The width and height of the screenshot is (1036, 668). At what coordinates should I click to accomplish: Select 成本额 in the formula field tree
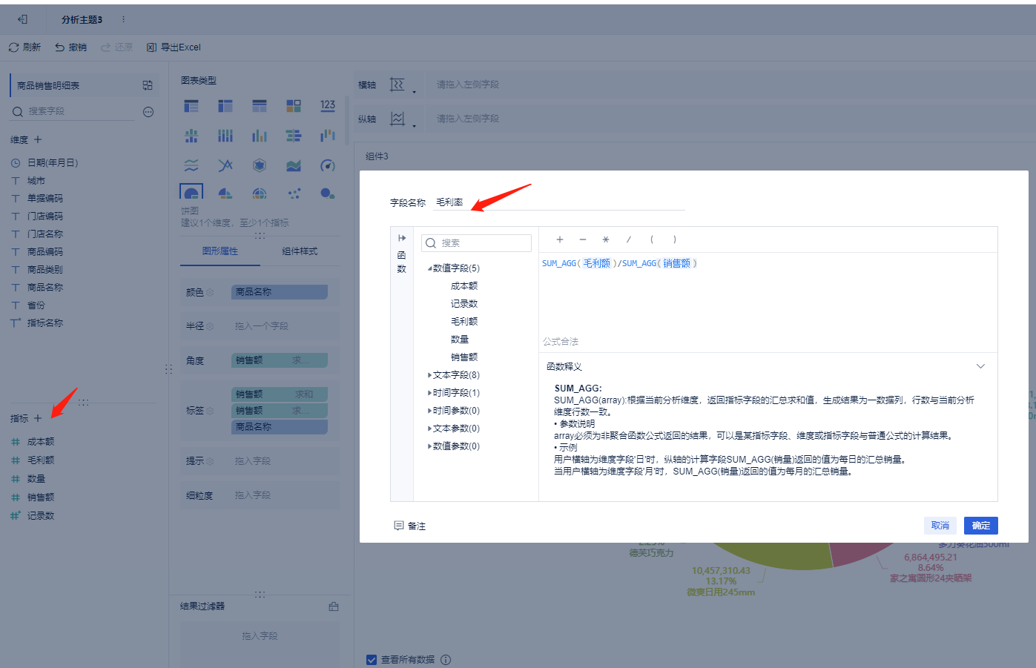click(464, 286)
